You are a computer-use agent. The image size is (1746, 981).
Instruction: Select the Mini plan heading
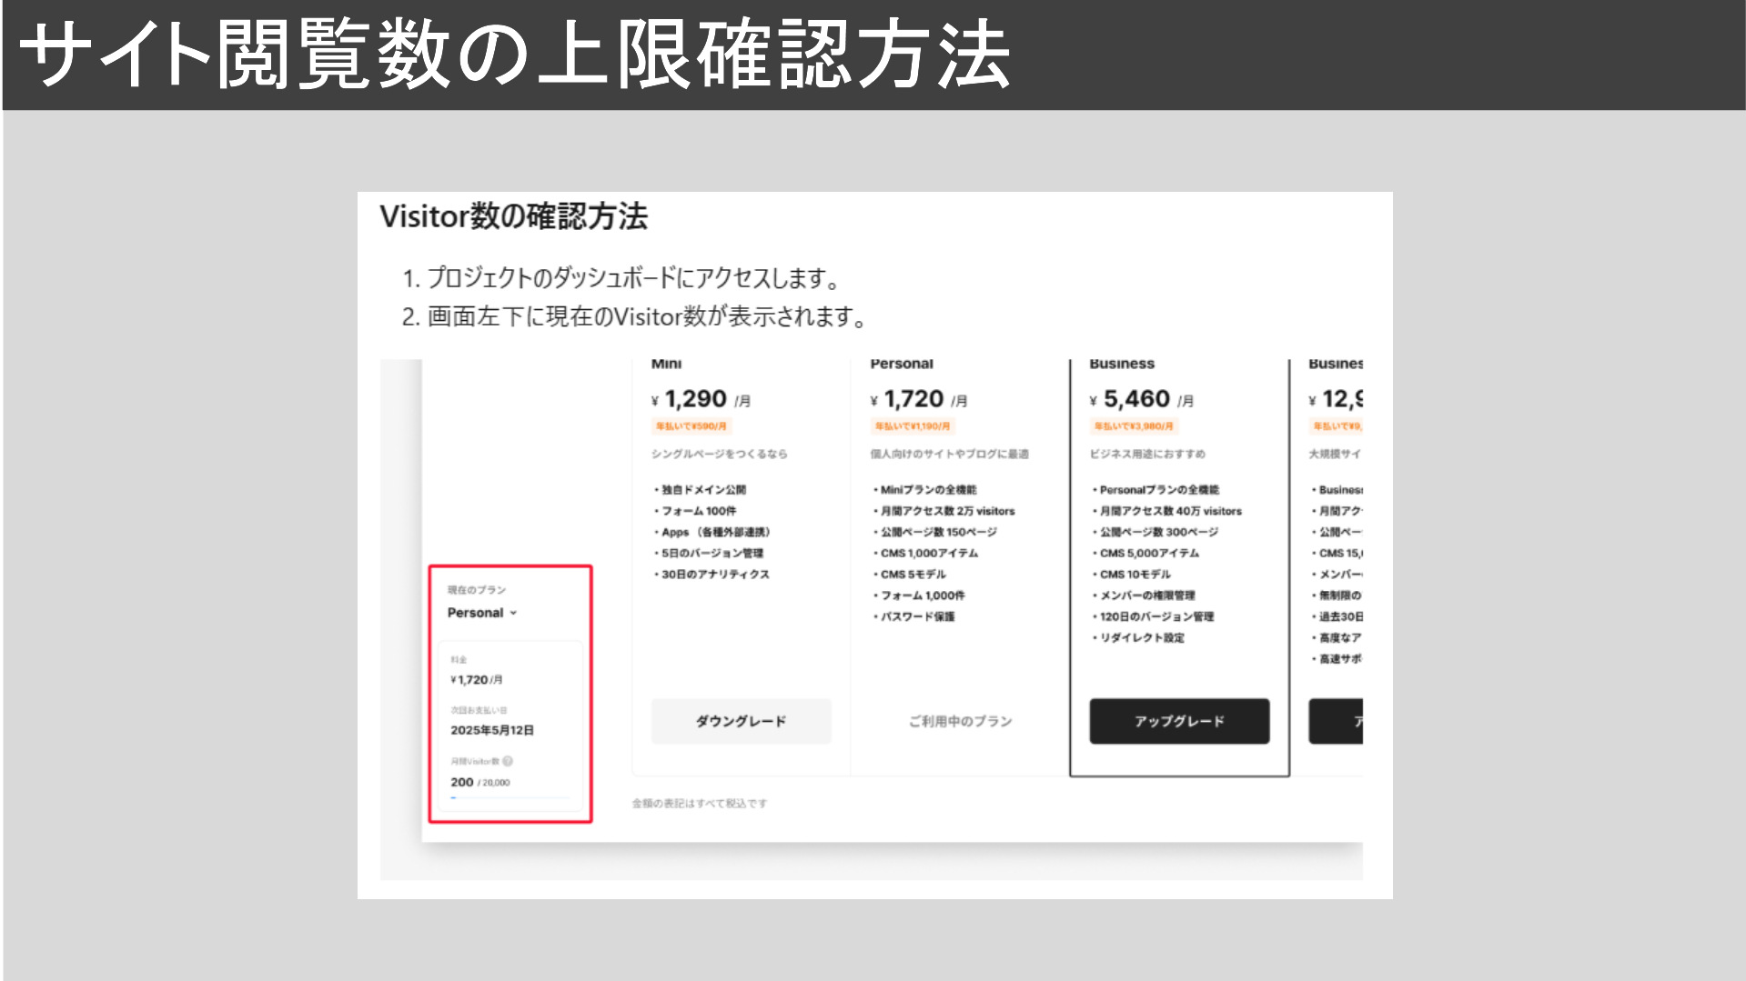point(666,364)
